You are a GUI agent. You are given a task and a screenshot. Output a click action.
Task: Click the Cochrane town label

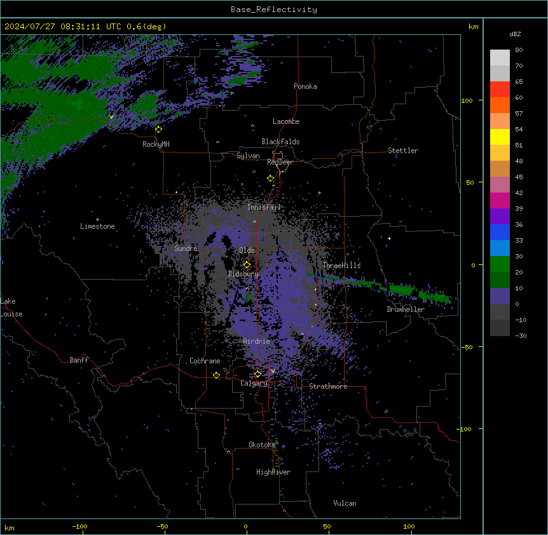(205, 361)
